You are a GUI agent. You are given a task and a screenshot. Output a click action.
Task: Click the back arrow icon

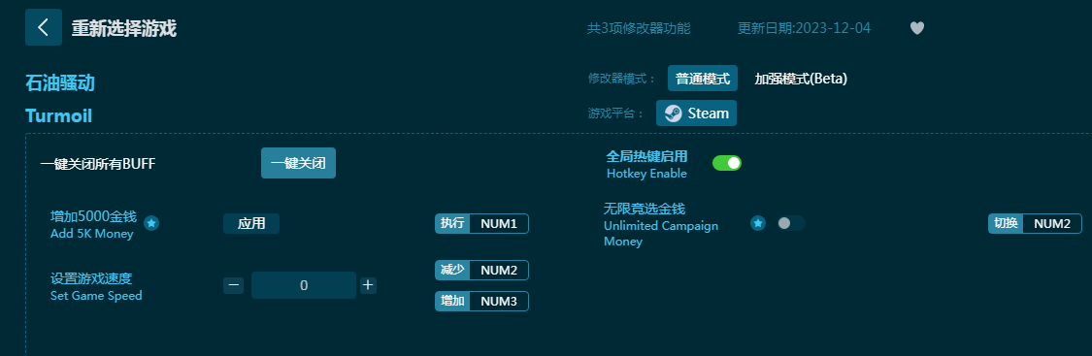[x=43, y=27]
